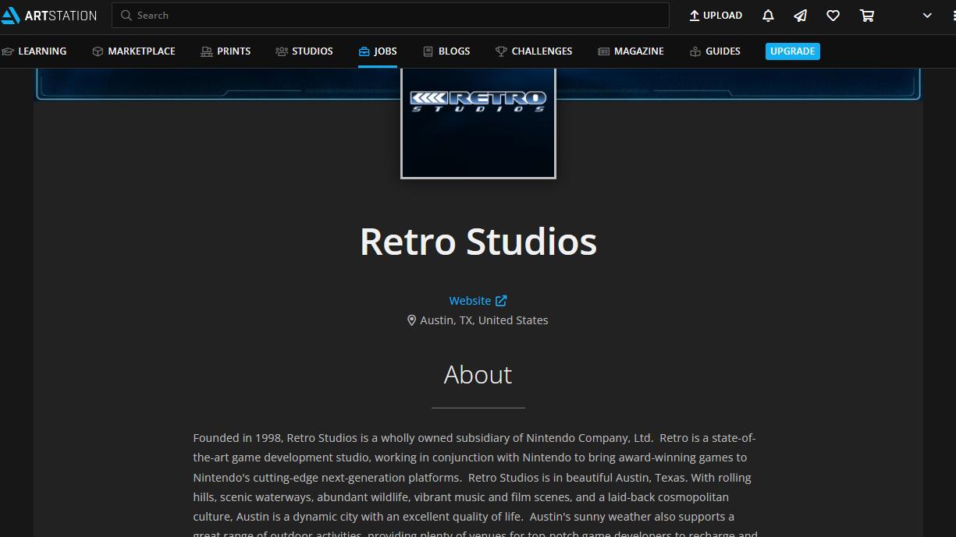Image resolution: width=956 pixels, height=537 pixels.
Task: Click the ArtStation logo
Action: (x=49, y=16)
